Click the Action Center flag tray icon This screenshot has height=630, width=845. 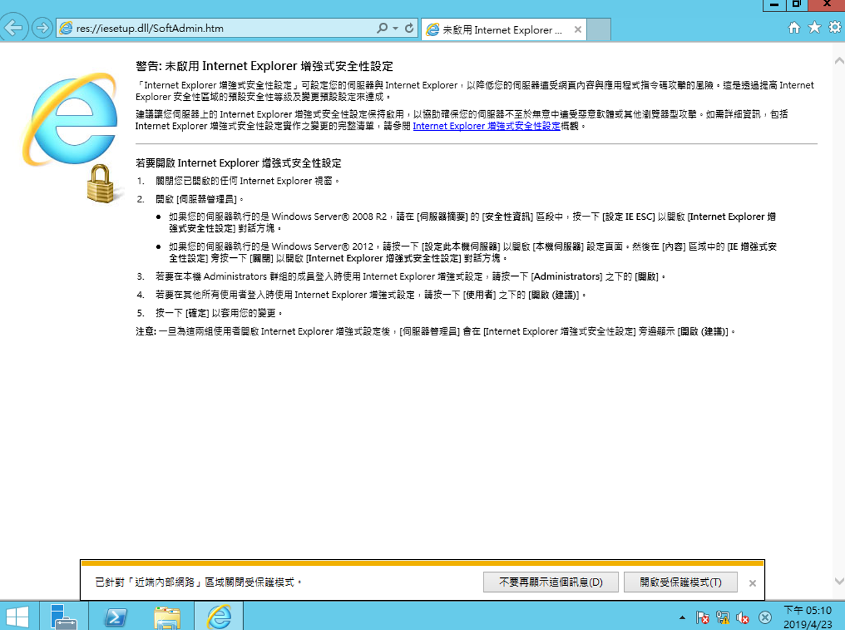(702, 617)
